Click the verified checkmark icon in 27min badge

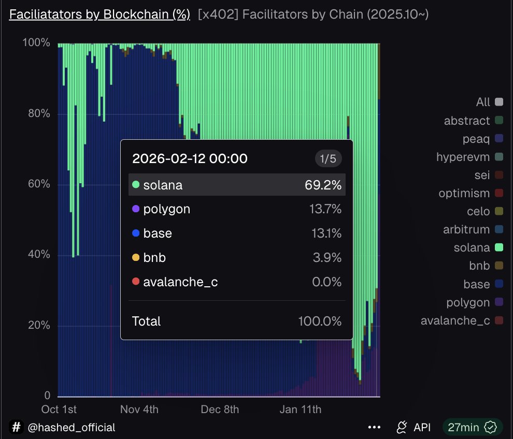(x=490, y=427)
